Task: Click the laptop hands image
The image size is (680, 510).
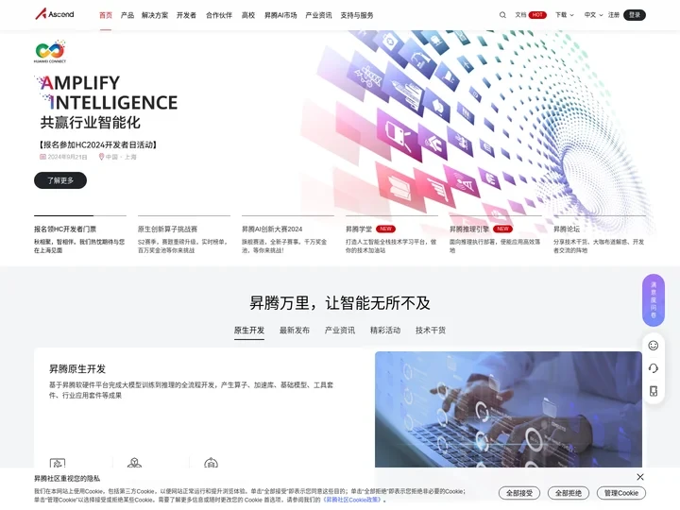Action: coord(508,409)
